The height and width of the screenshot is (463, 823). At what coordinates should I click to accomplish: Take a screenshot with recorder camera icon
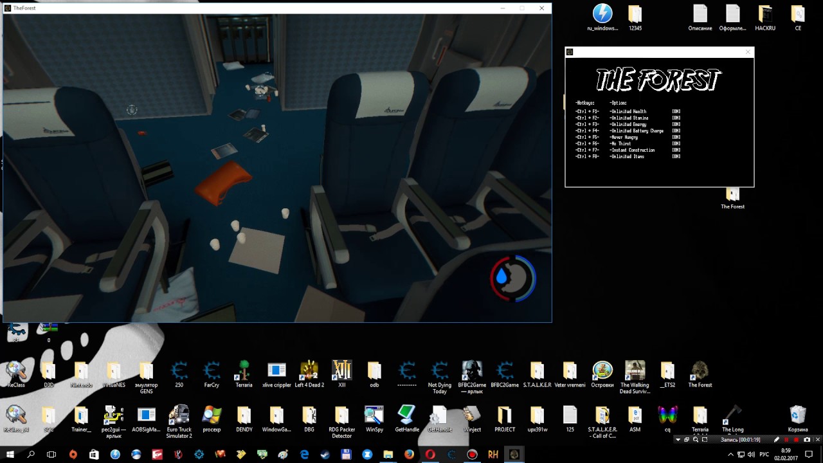point(807,440)
